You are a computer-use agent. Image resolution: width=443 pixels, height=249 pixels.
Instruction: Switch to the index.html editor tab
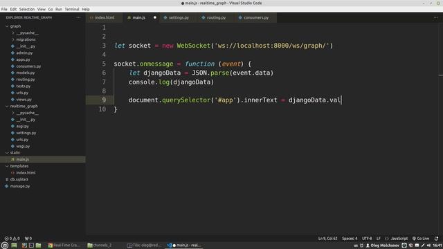(105, 17)
